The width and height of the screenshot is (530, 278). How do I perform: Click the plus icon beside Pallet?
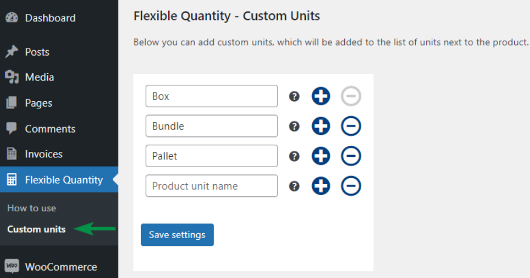pyautogui.click(x=321, y=156)
